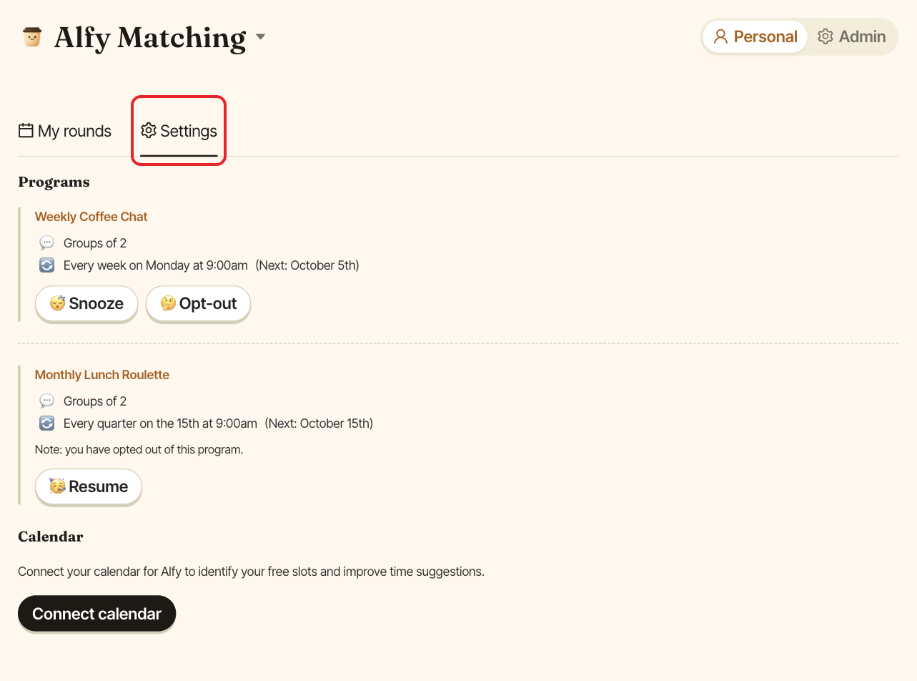The height and width of the screenshot is (681, 917).
Task: Click speech bubble icon under Monthly Lunch Roulette
Action: 46,401
